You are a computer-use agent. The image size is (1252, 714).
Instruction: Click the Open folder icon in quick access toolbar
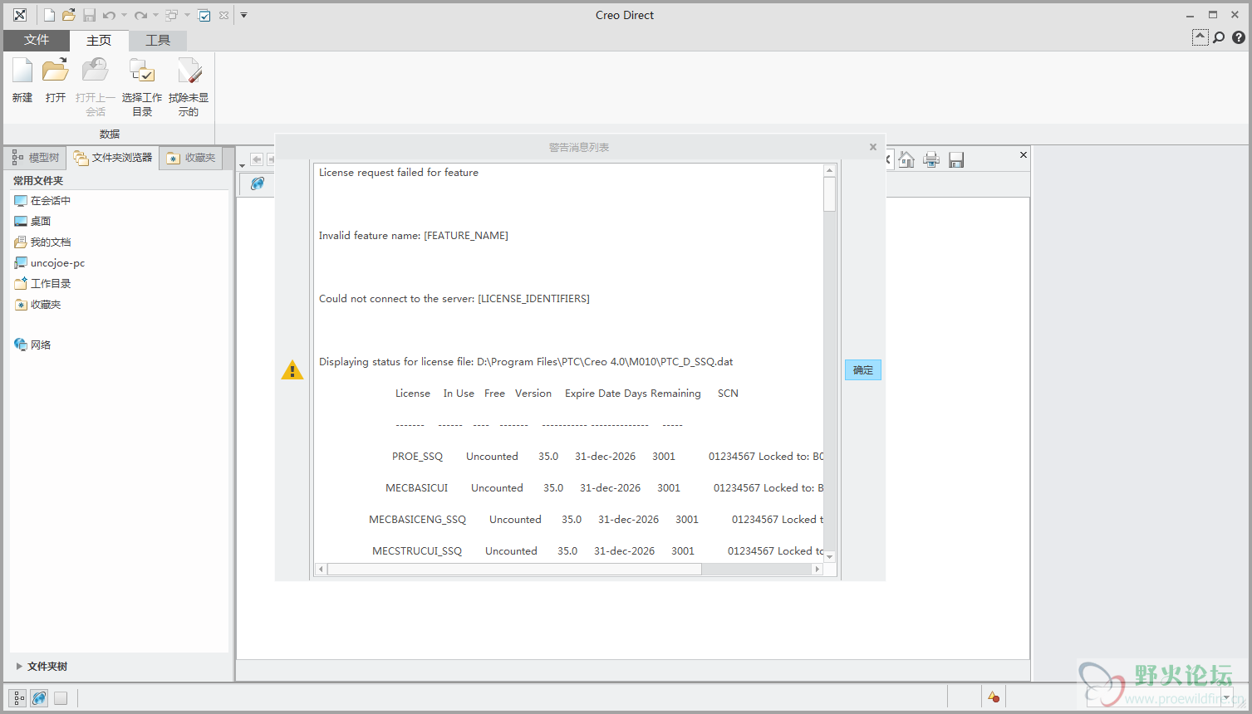tap(69, 15)
